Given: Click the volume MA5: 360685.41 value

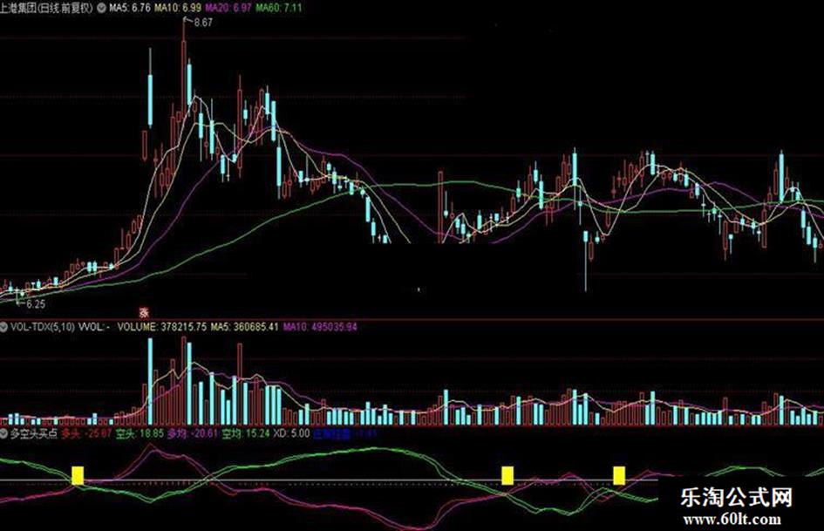Looking at the screenshot, I should pos(244,327).
